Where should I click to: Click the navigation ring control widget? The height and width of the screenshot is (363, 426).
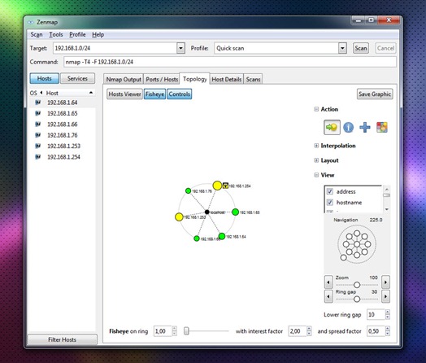click(357, 244)
